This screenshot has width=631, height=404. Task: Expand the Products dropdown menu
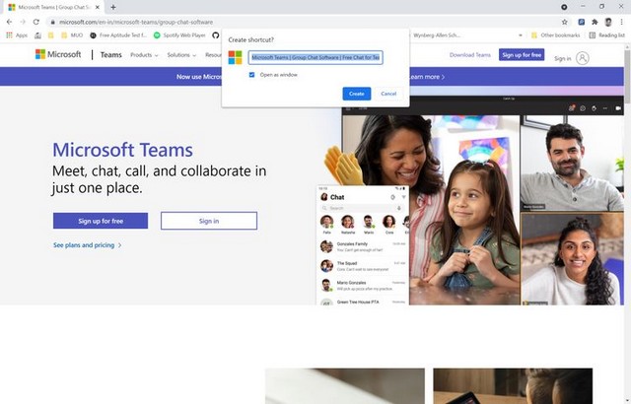coord(144,55)
